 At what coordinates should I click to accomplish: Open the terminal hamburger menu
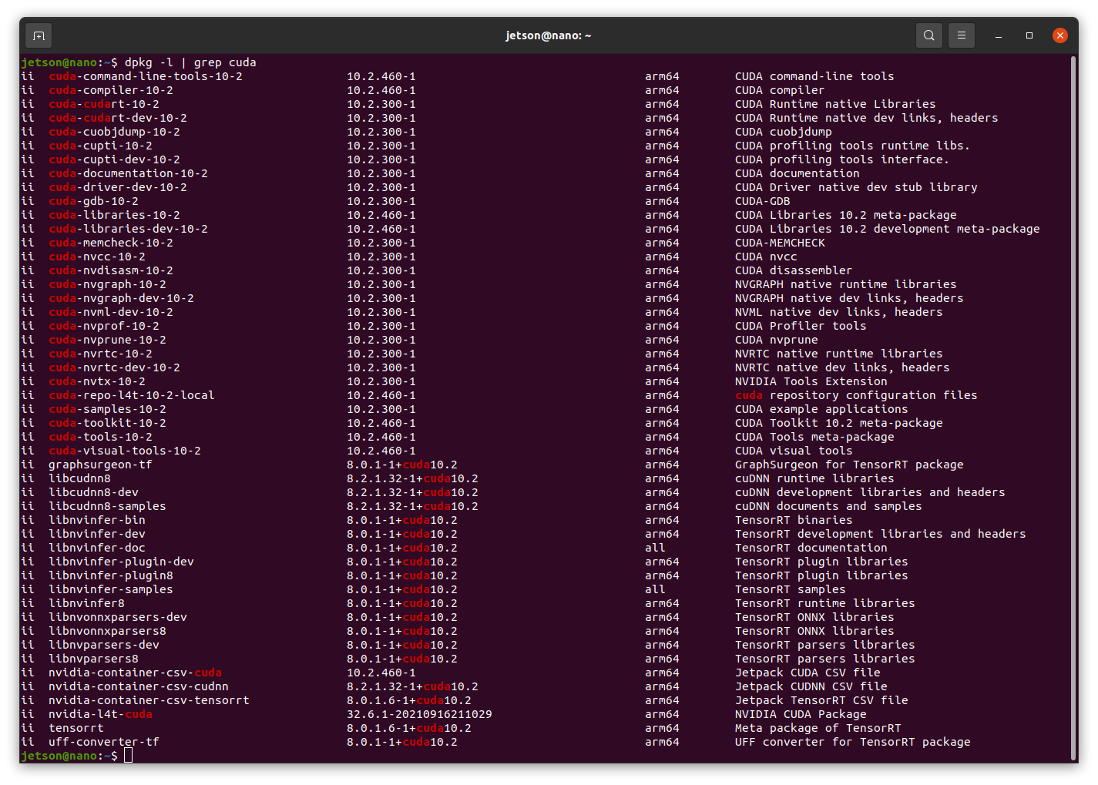click(x=961, y=35)
